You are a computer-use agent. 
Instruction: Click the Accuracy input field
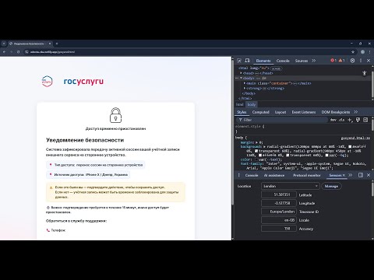pyautogui.click(x=279, y=229)
